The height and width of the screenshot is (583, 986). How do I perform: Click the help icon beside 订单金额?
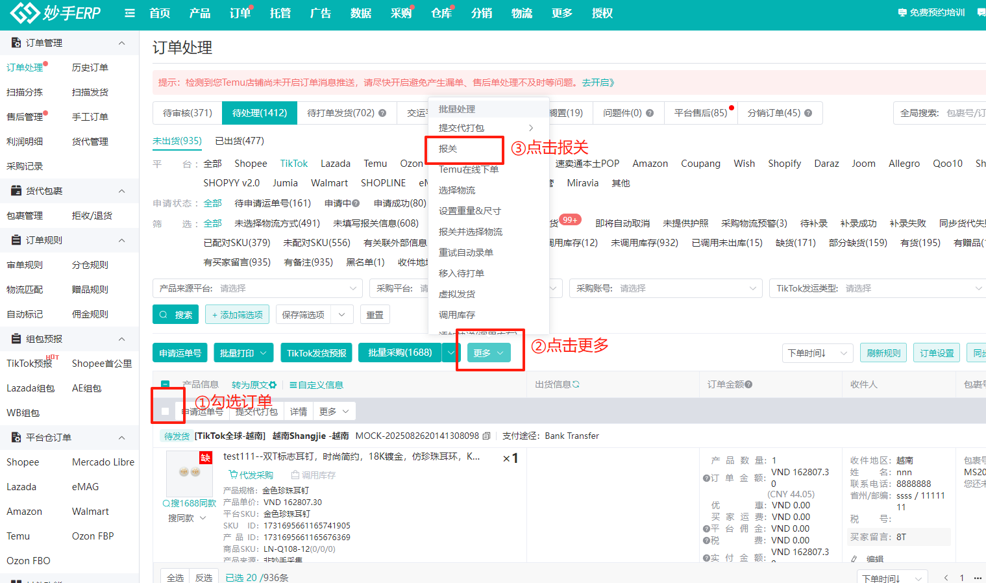click(748, 384)
